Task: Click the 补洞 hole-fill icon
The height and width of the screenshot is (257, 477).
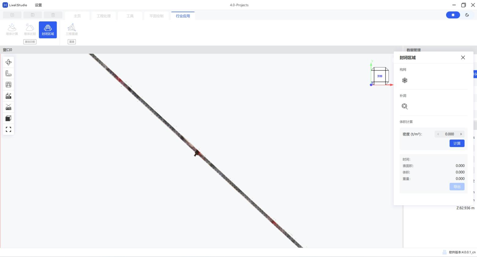Action: coord(405,106)
